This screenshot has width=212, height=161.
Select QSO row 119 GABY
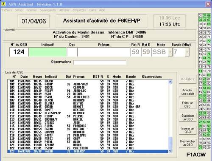coord(88,138)
